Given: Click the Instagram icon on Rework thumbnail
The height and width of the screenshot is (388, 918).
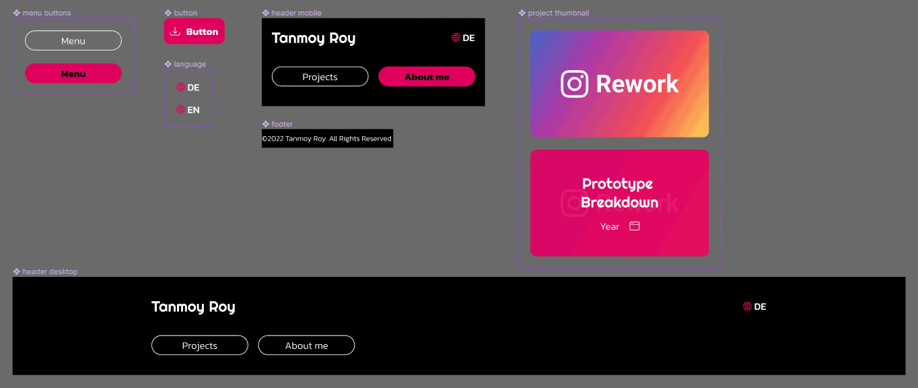Looking at the screenshot, I should (575, 84).
